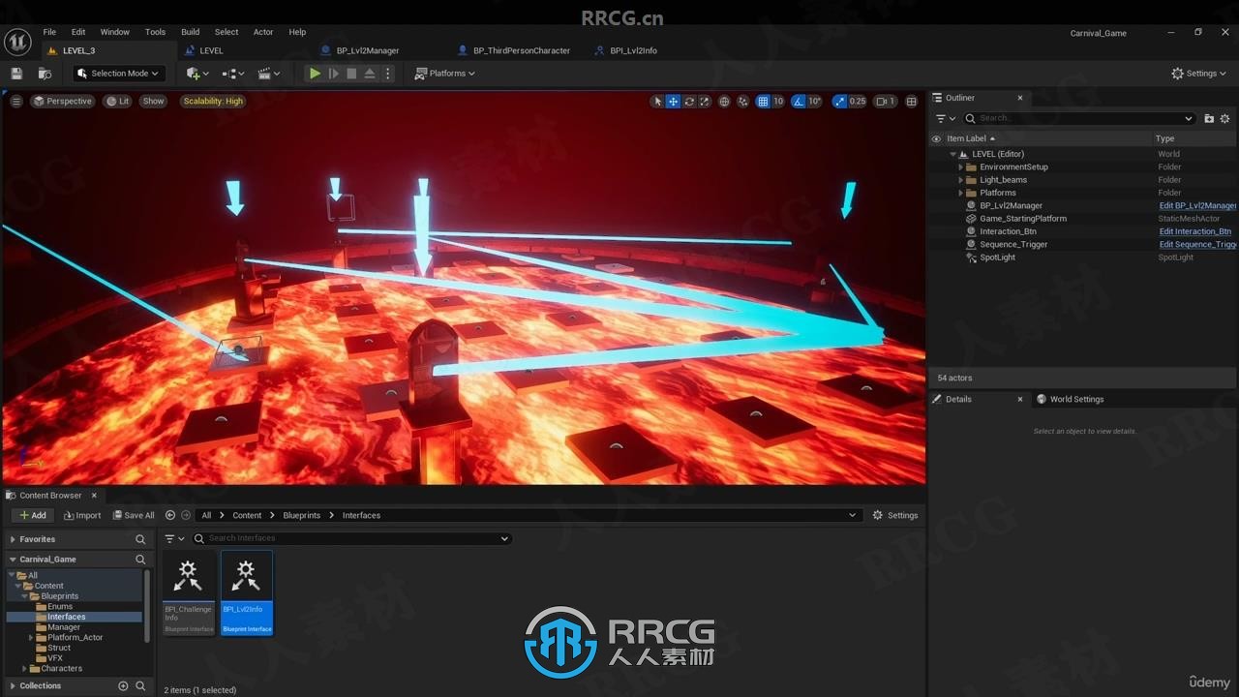The width and height of the screenshot is (1239, 697).
Task: Activate the Scale gizmo tool
Action: pyautogui.click(x=705, y=101)
